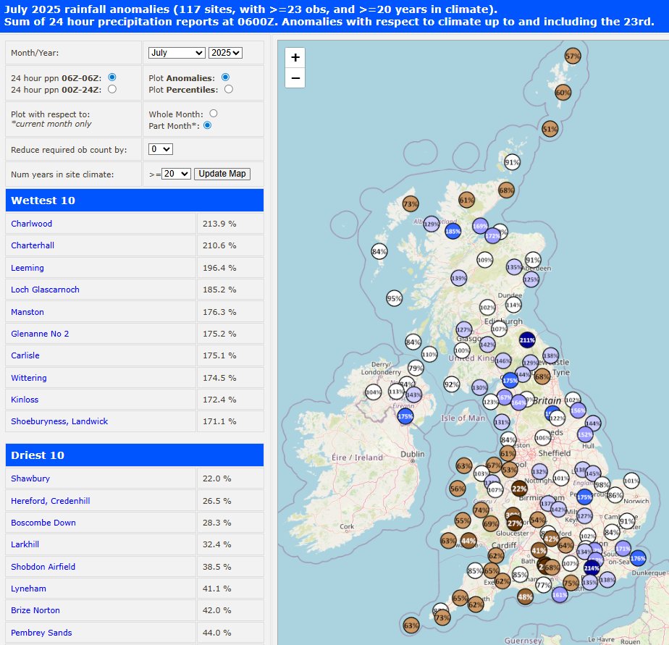Open the month dropdown showing July
Image resolution: width=669 pixels, height=645 pixels.
tap(177, 53)
